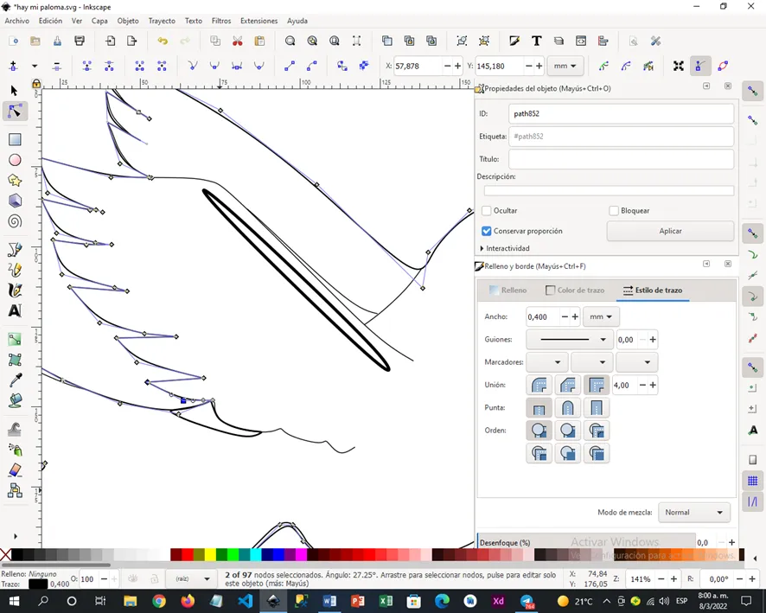Open XML editor icon in toolbar
Screen dimensions: 766x613
[581, 41]
